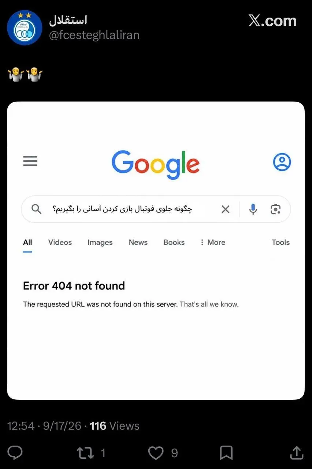Click the magnifying glass search icon
The width and height of the screenshot is (312, 469).
click(36, 209)
